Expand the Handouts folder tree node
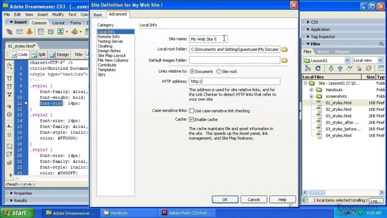 pyautogui.click(x=312, y=90)
